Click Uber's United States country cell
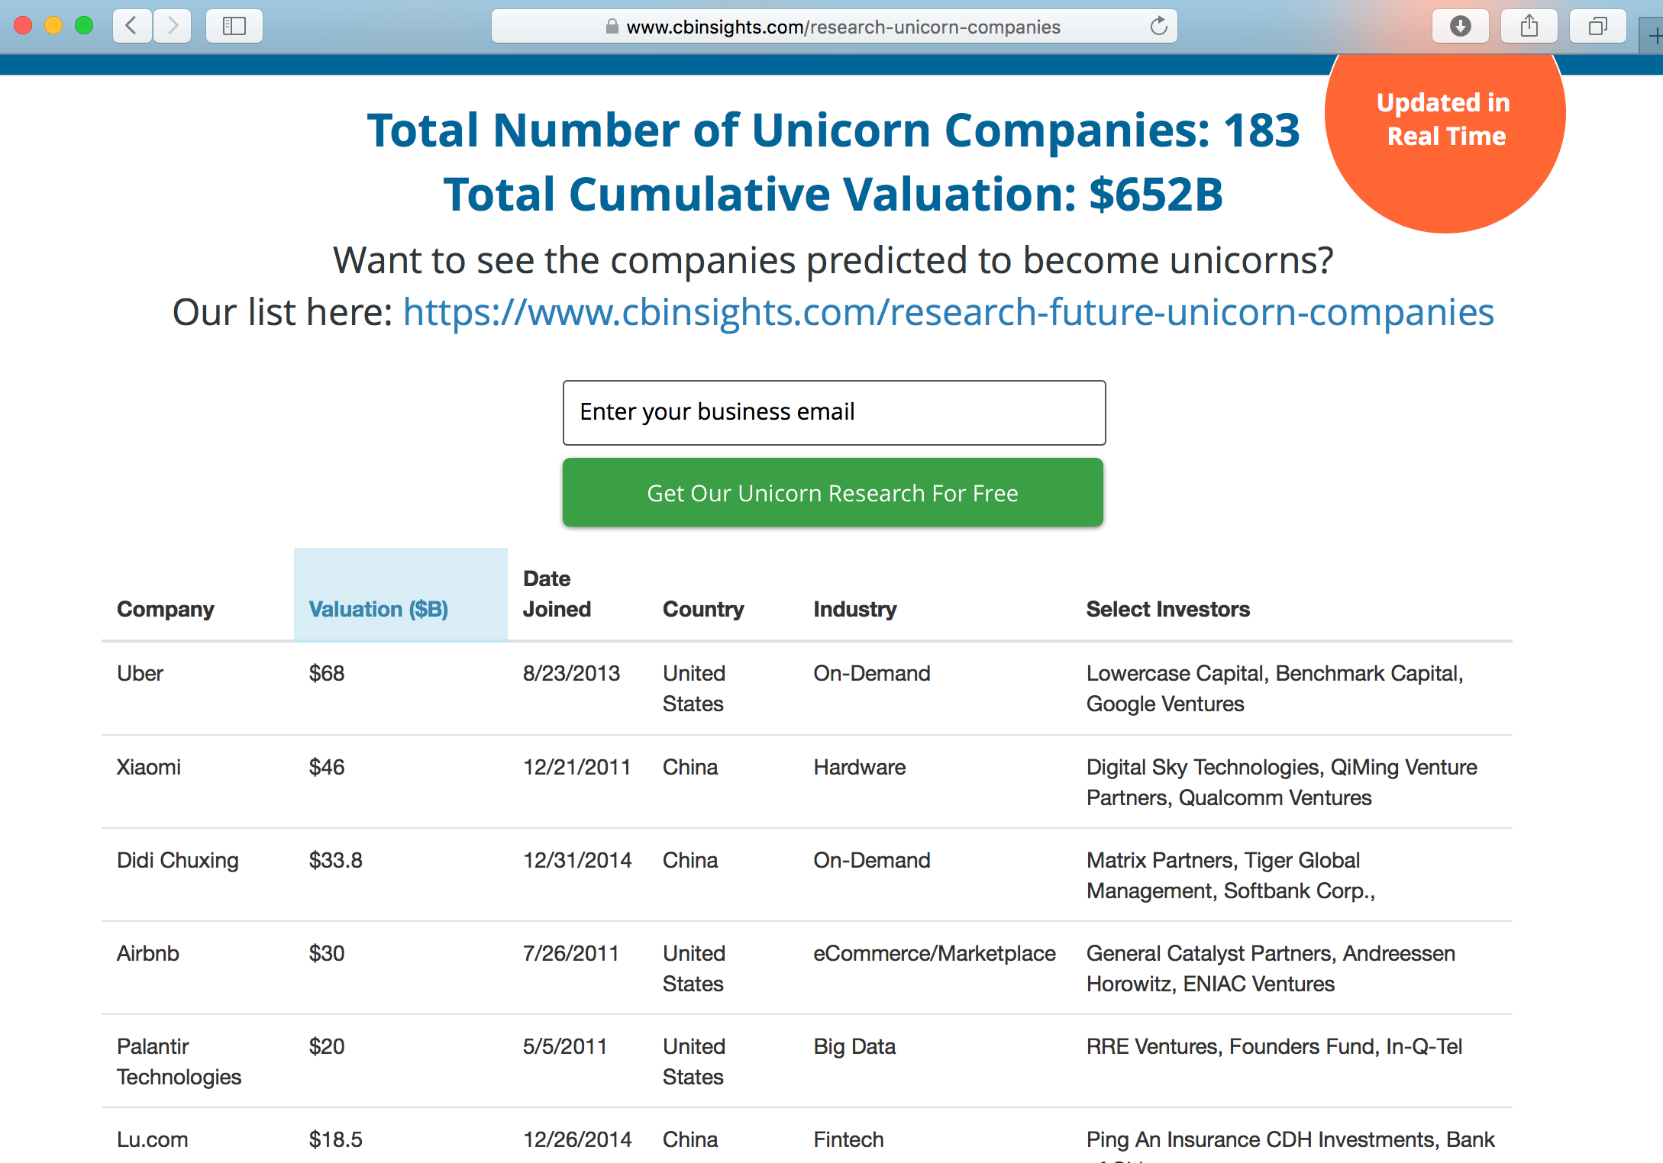Viewport: 1663px width, 1163px height. click(x=694, y=688)
